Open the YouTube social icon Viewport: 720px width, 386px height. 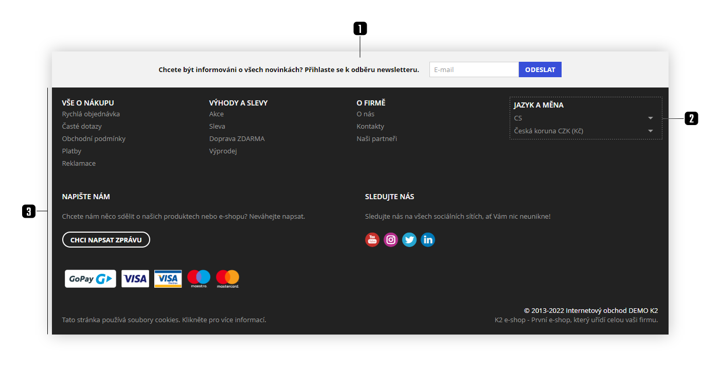click(x=372, y=240)
